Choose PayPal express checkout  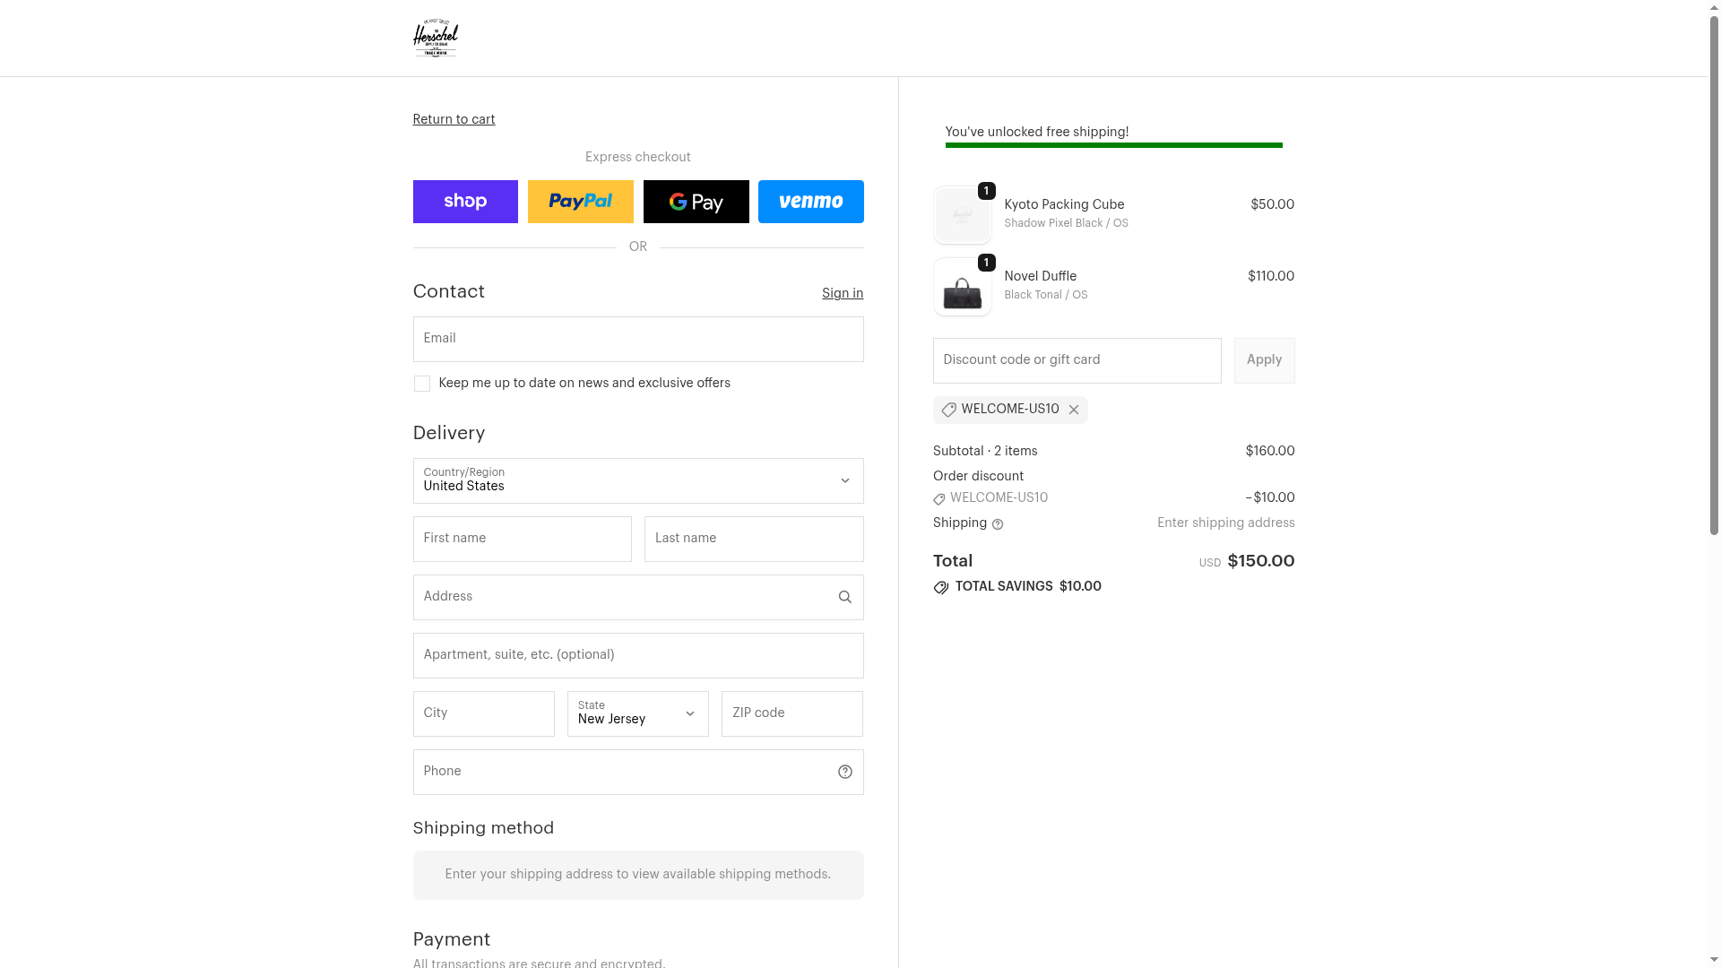[x=580, y=202]
